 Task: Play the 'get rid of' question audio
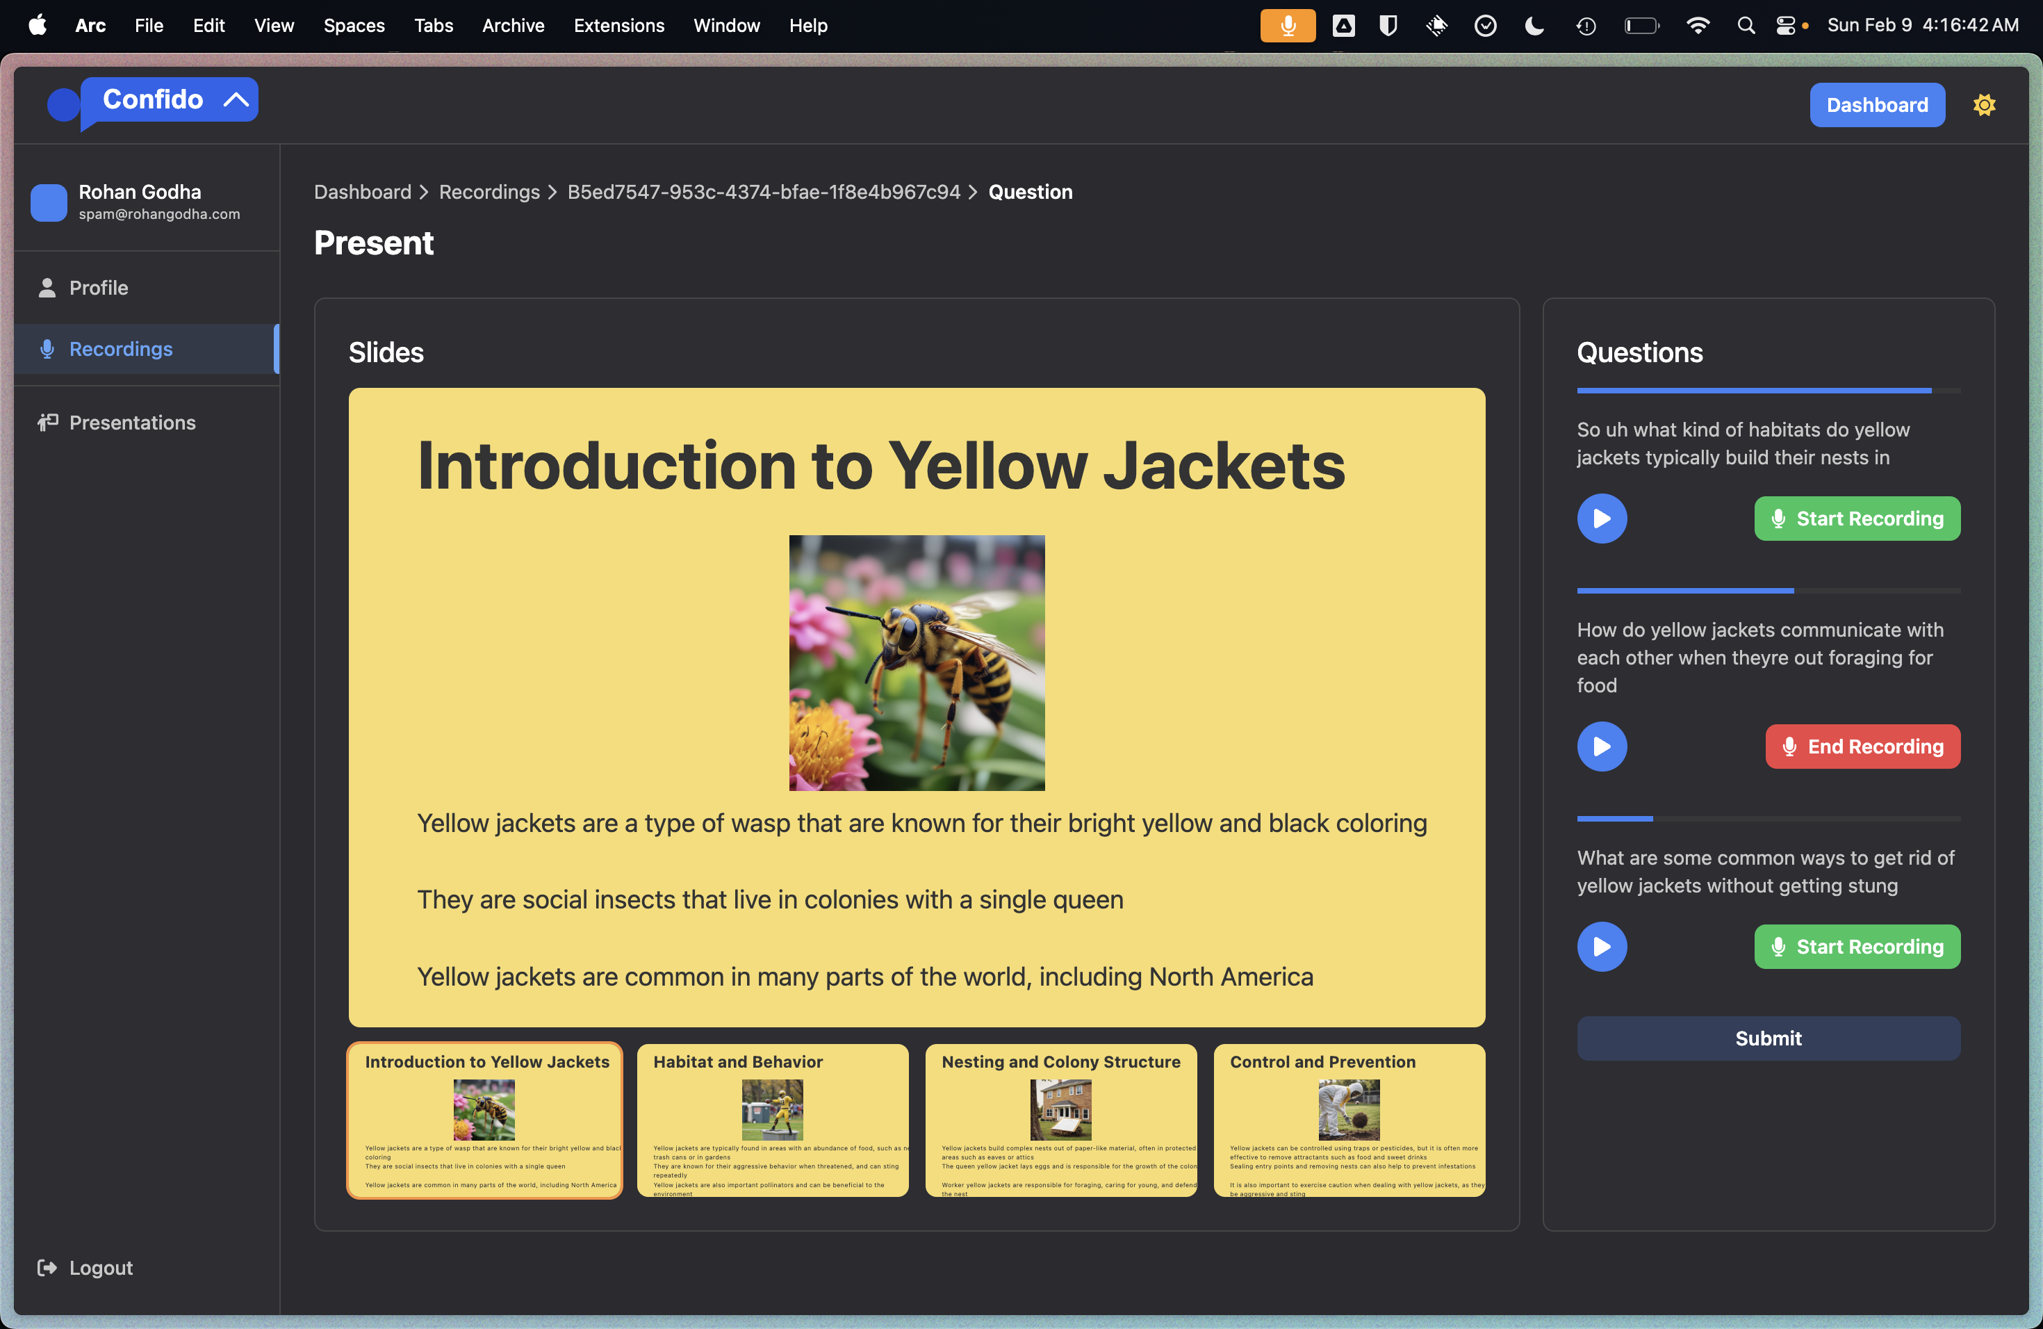pos(1601,946)
